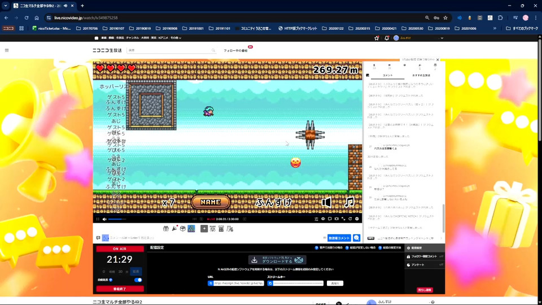Image resolution: width=542 pixels, height=305 pixels.
Task: Click the castle tower icon below the player
Action: [x=221, y=229]
